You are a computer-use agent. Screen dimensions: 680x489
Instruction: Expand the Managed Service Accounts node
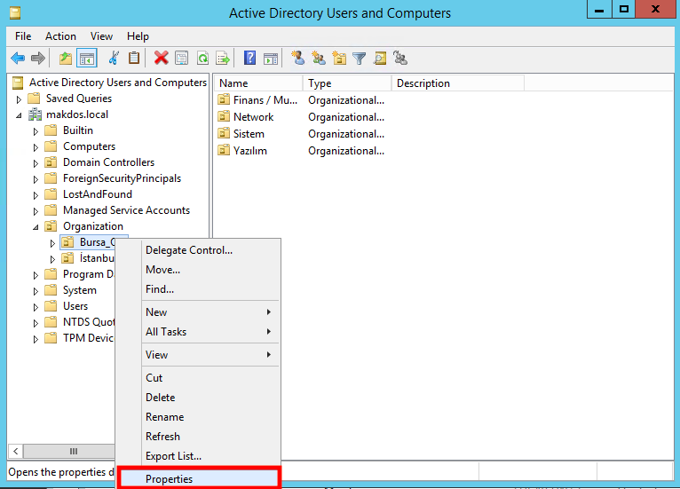36,211
